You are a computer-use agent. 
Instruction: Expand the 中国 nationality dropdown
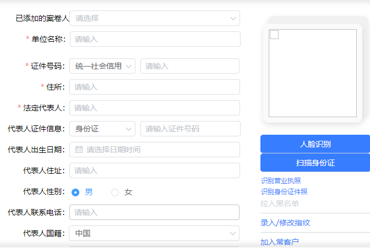coord(154,233)
